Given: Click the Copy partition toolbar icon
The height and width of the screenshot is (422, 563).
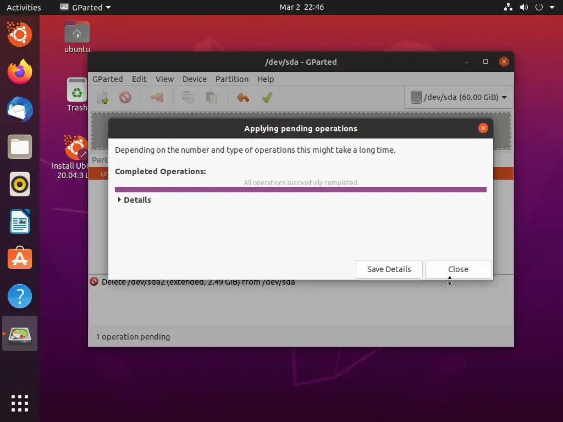Looking at the screenshot, I should [188, 97].
